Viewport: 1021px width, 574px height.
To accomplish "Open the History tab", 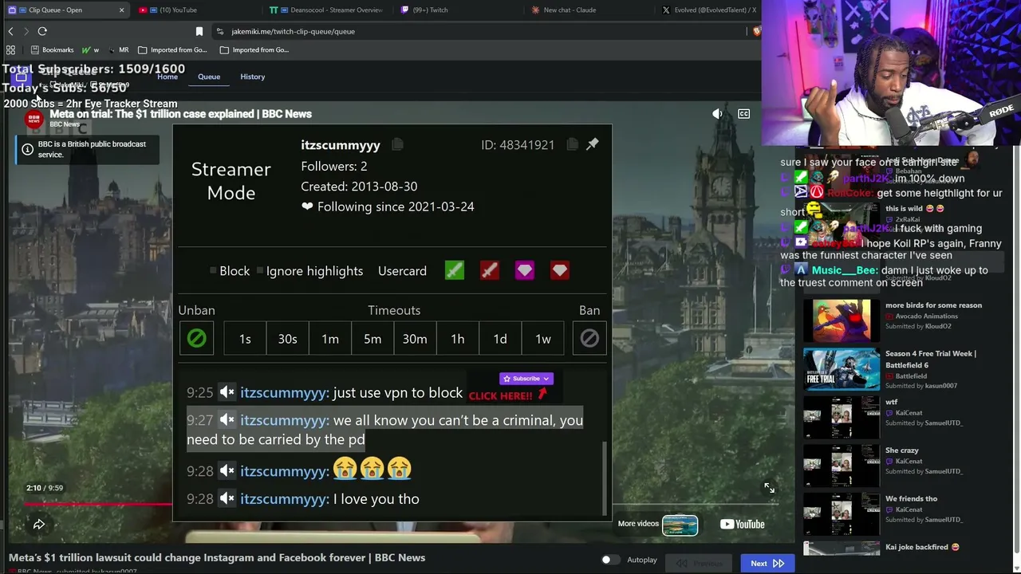I will point(252,77).
